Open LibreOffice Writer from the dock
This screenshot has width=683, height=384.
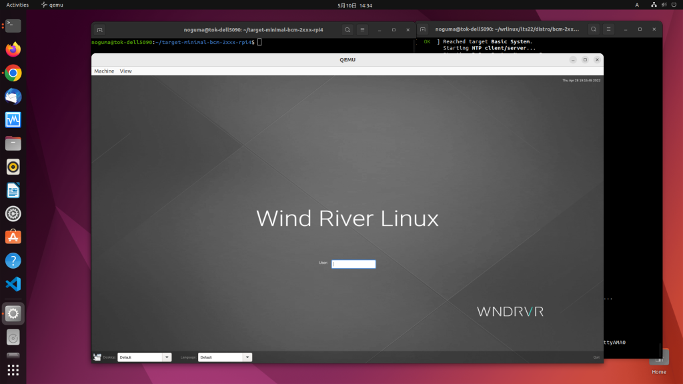pos(13,190)
